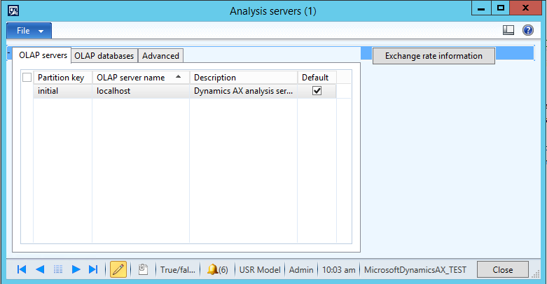This screenshot has width=547, height=284.
Task: Click the 'USR Model' status bar entry
Action: pos(260,270)
